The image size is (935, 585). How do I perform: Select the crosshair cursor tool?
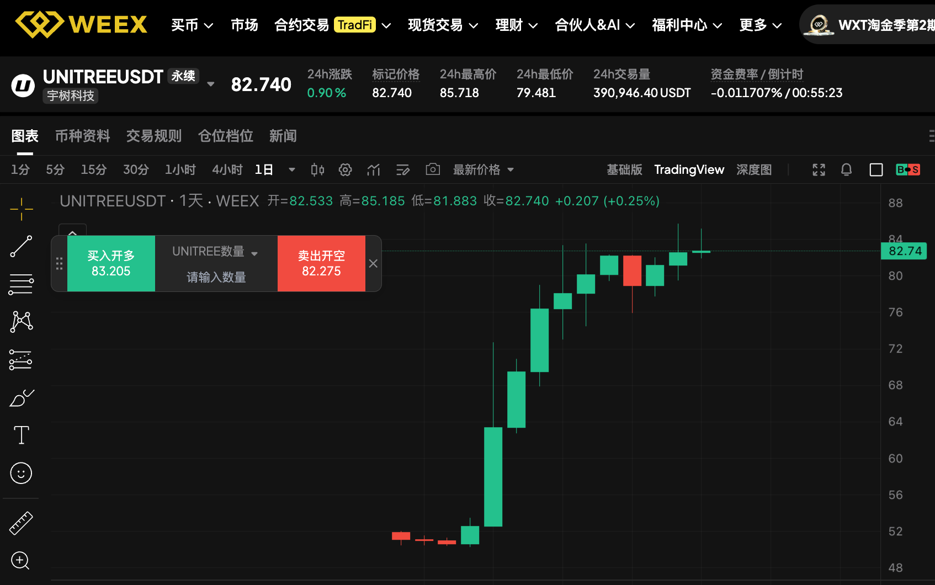pos(22,209)
